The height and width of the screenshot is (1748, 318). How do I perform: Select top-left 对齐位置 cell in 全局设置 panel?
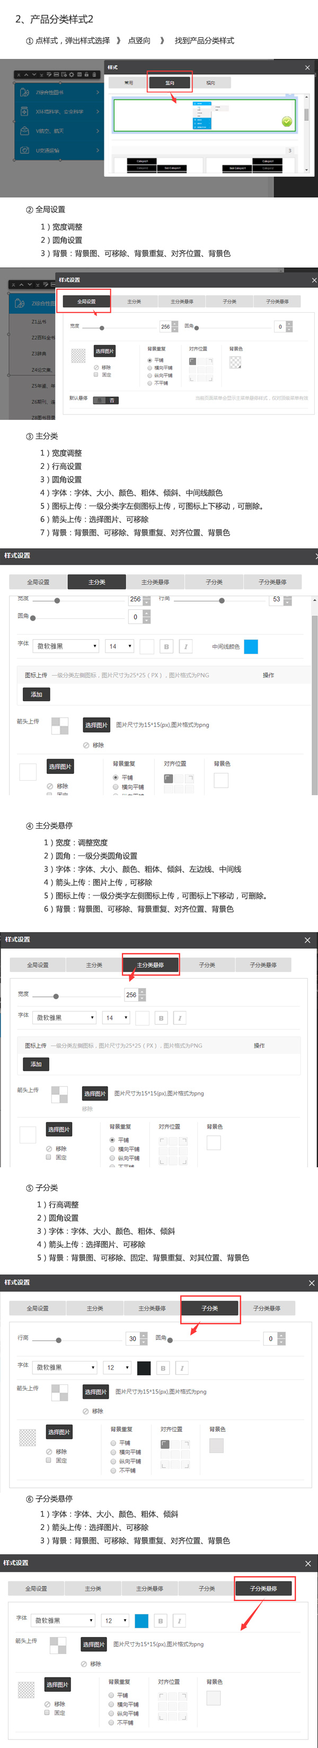pyautogui.click(x=192, y=361)
